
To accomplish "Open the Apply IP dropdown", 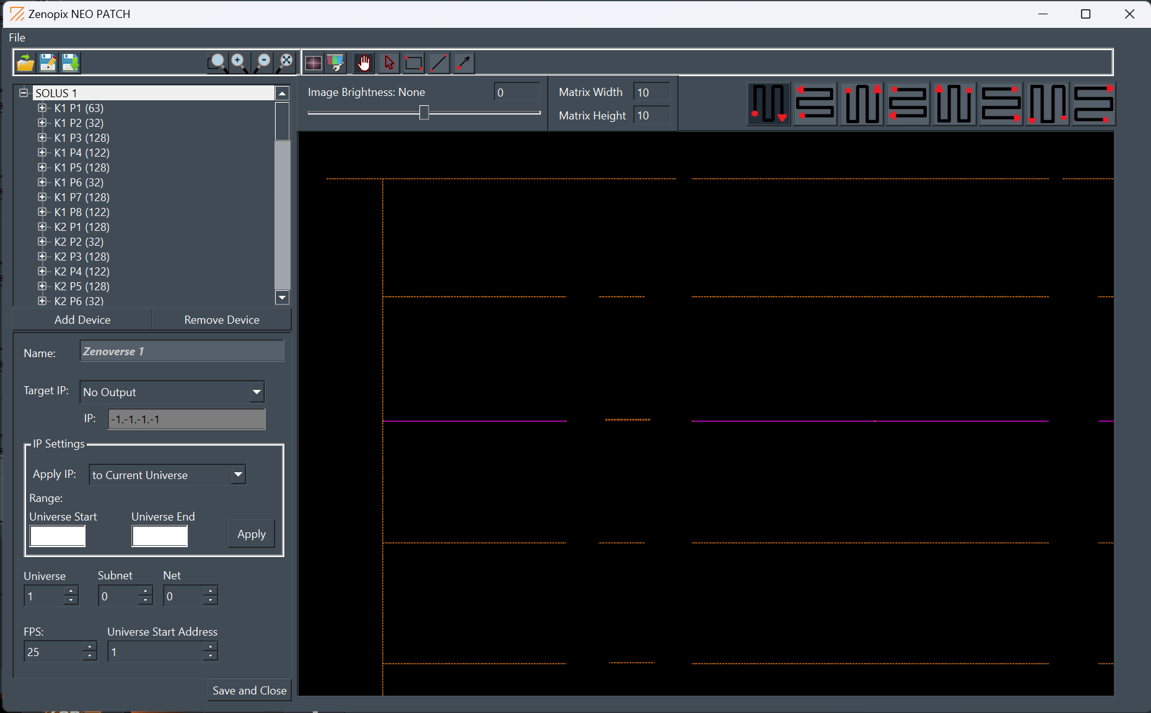I will (238, 475).
